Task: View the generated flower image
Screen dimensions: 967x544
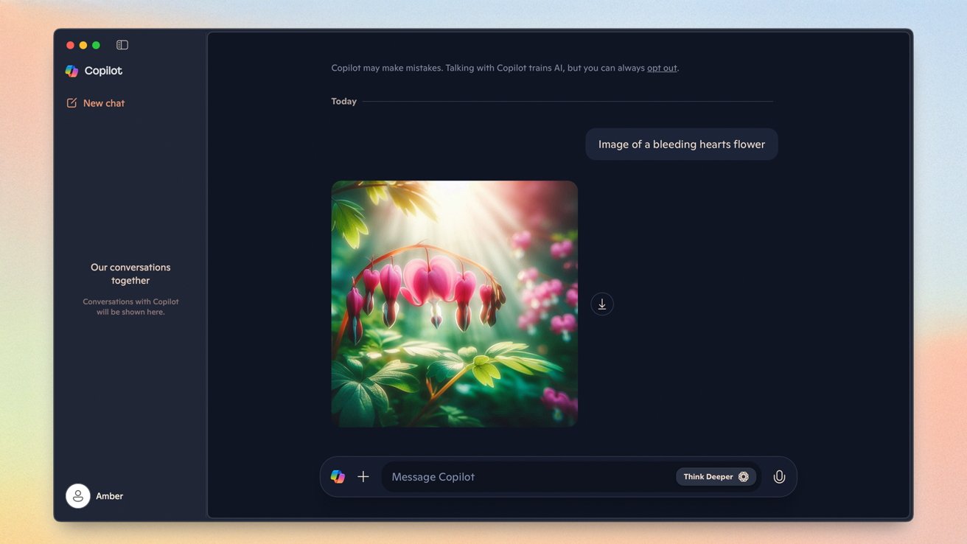Action: 454,303
